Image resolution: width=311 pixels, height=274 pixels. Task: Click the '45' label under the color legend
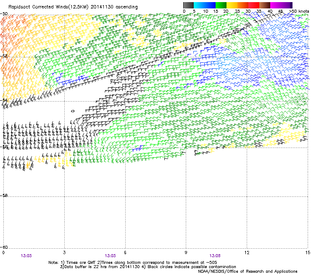coord(280,11)
